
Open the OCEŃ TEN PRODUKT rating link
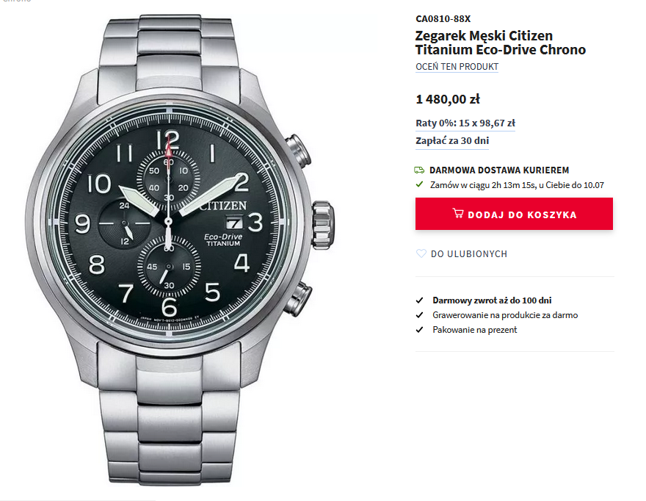point(457,67)
